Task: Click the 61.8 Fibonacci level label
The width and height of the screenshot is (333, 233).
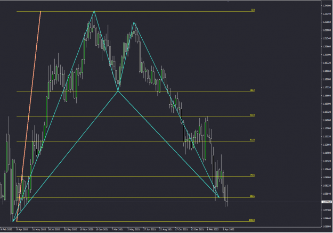Action: point(252,140)
